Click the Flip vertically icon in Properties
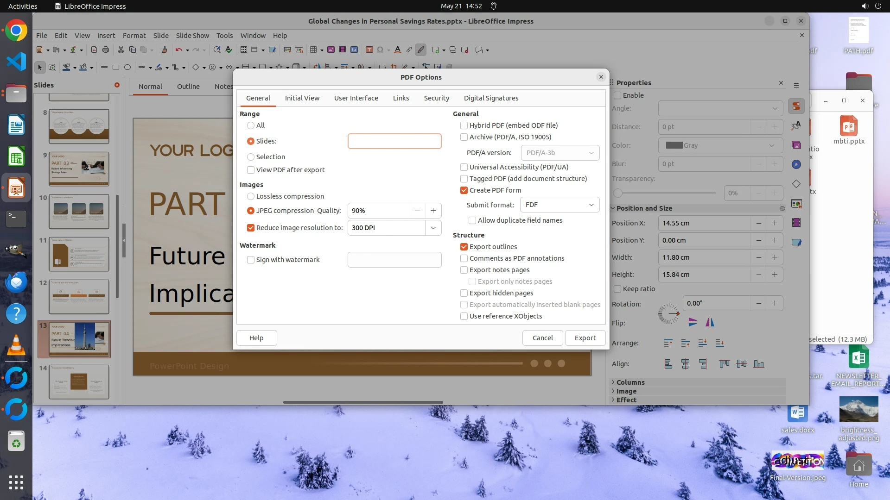This screenshot has height=500, width=890. pyautogui.click(x=693, y=323)
